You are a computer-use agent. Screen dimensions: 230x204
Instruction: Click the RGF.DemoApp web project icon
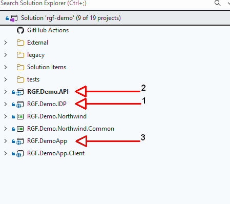click(x=20, y=141)
